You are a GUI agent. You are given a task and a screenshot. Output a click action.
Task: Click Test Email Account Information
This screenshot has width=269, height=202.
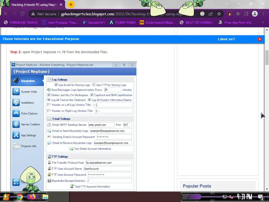pyautogui.click(x=90, y=149)
